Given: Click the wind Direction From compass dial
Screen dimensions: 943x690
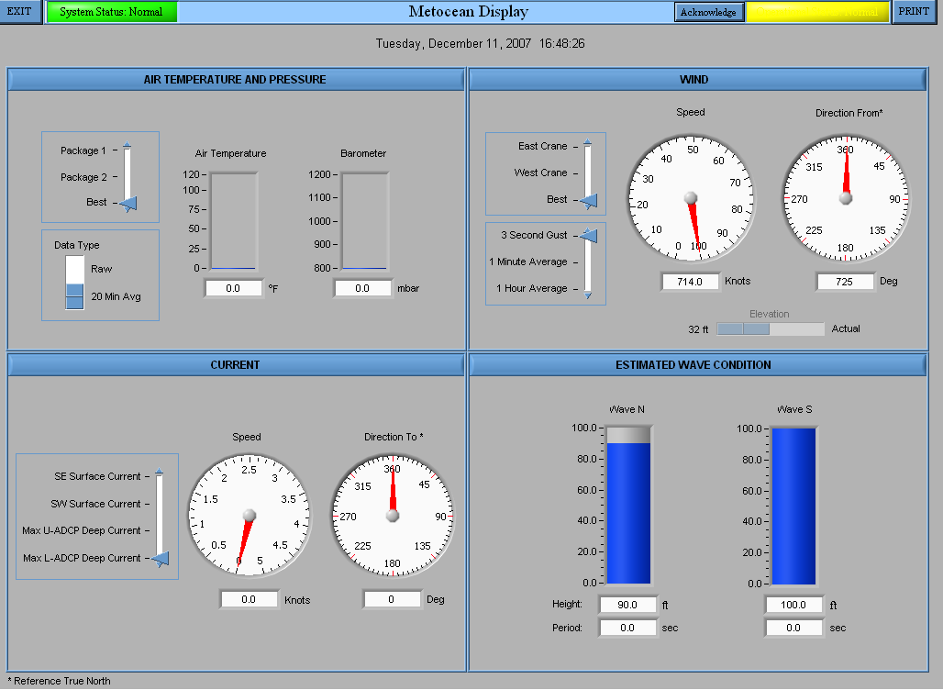Looking at the screenshot, I should pyautogui.click(x=846, y=197).
